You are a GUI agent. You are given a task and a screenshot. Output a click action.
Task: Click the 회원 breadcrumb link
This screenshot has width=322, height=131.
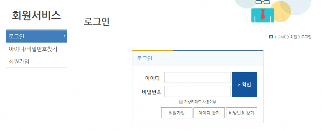coord(293,37)
